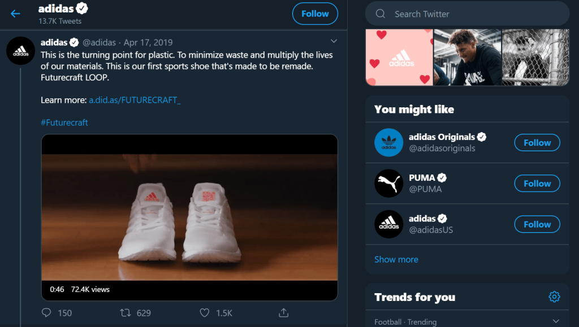Like the adidas tweet with heart icon
Screen dimensions: 579x327
(x=205, y=312)
